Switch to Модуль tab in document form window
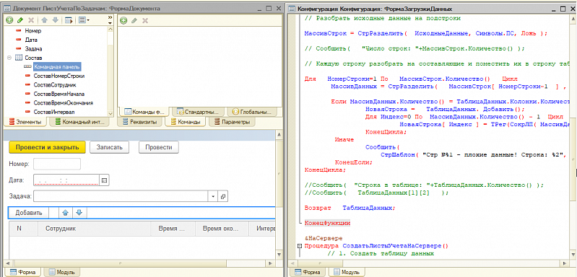Viewport: 577px width, 277px height. (x=61, y=272)
